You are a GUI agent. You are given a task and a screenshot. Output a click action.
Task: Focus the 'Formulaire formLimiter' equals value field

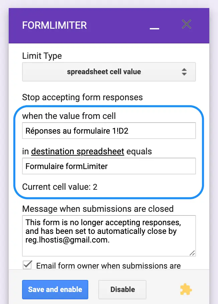(x=109, y=166)
